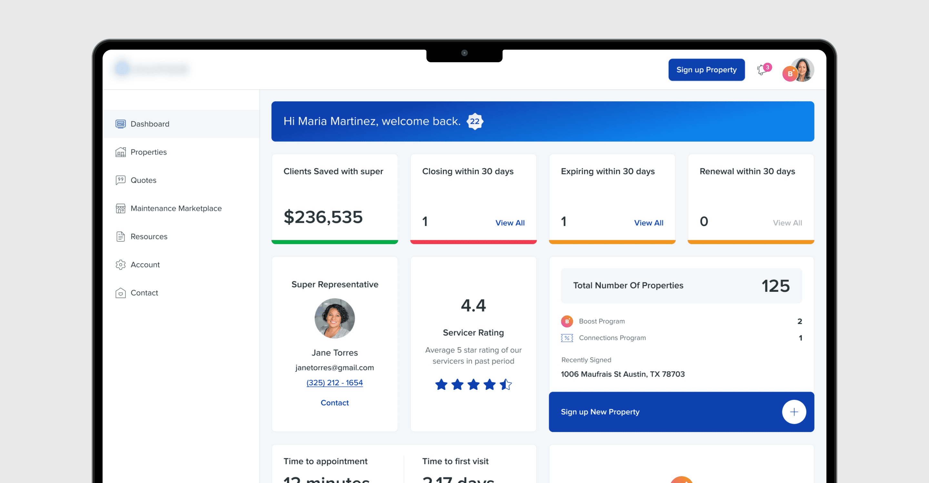Click the Contact sidebar icon

coord(120,293)
